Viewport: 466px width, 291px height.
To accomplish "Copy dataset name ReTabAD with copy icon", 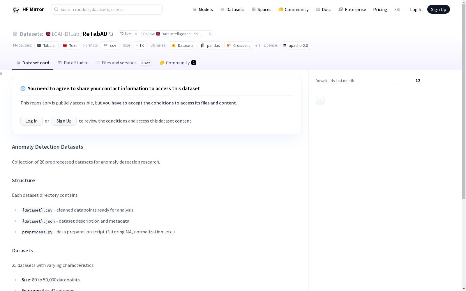I will (111, 34).
